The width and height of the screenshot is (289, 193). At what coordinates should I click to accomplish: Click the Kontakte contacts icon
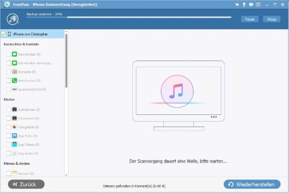(x=15, y=71)
